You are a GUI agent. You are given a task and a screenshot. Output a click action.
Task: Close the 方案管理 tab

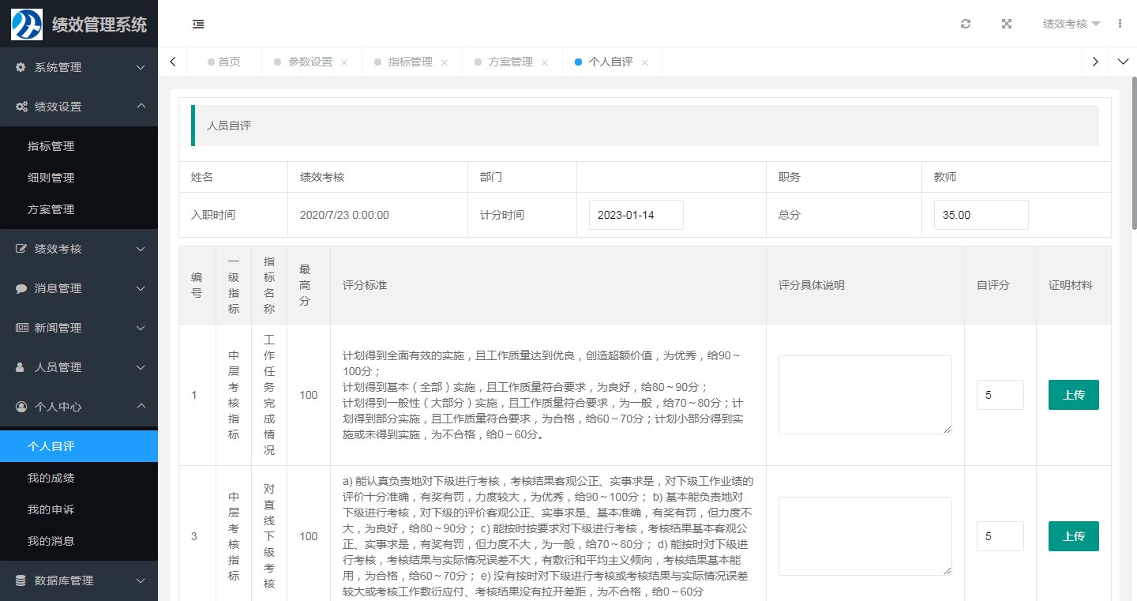[x=545, y=62]
